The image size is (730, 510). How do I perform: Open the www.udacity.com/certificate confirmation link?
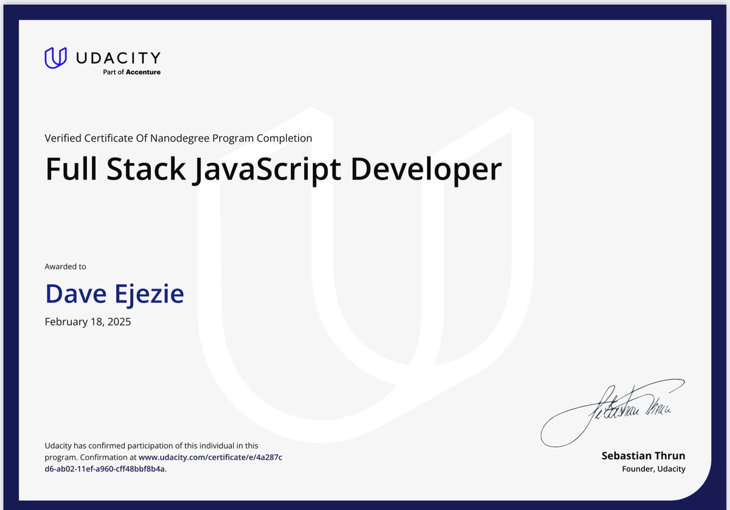(163, 463)
